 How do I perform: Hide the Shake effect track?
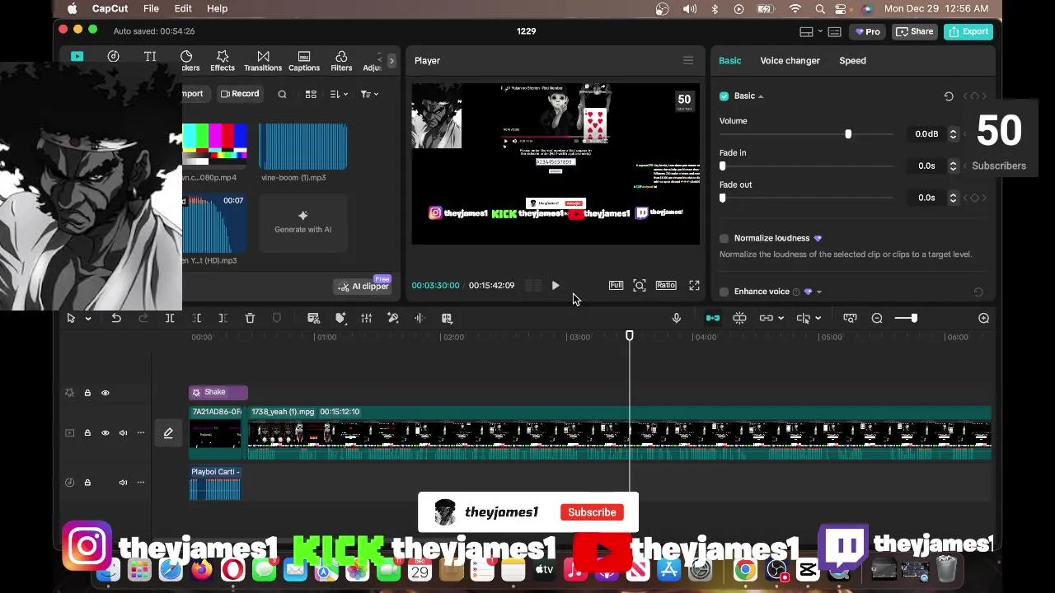click(x=105, y=393)
